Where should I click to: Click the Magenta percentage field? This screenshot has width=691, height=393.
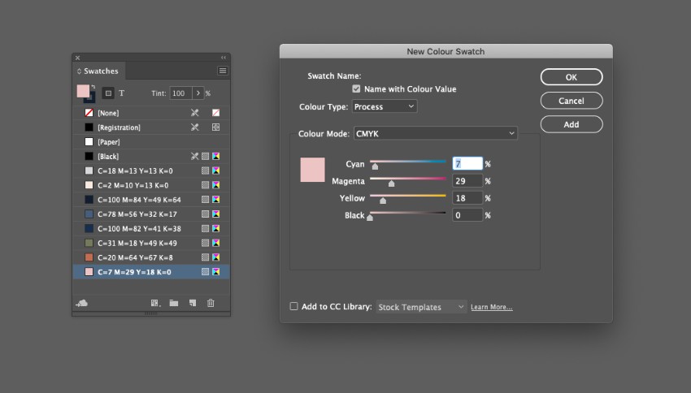467,181
